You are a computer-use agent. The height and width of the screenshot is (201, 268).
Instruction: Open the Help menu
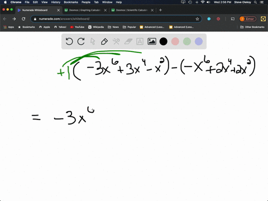coord(119,2)
